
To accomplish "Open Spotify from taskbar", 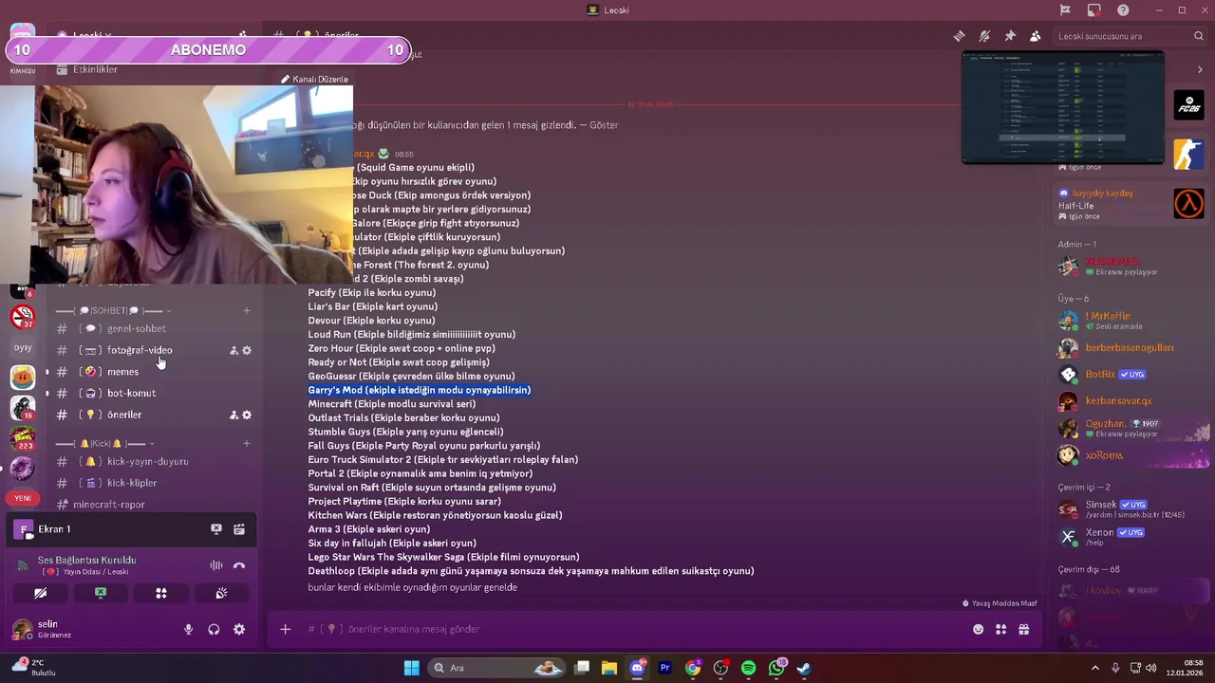I will pos(748,668).
